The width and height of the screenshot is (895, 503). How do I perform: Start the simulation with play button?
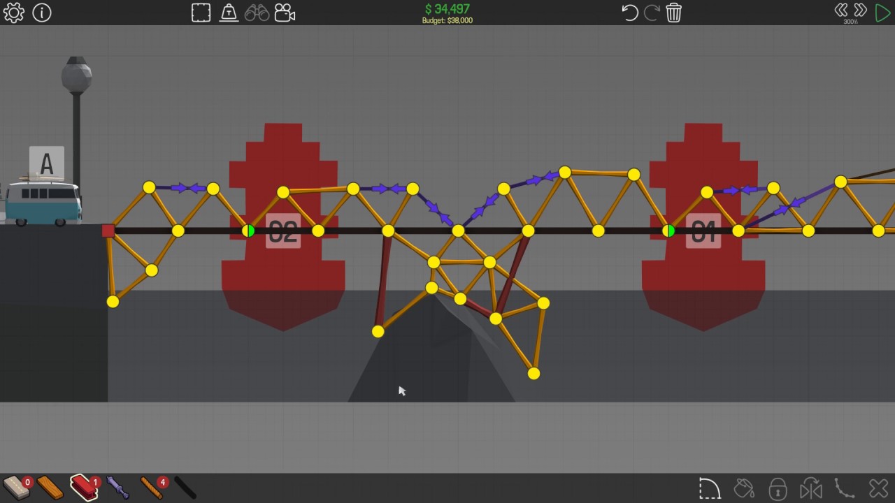882,13
